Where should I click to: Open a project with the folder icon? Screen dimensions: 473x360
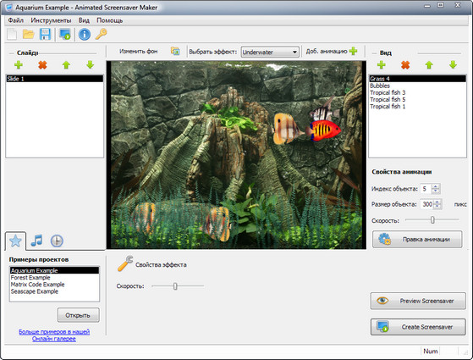(x=29, y=34)
